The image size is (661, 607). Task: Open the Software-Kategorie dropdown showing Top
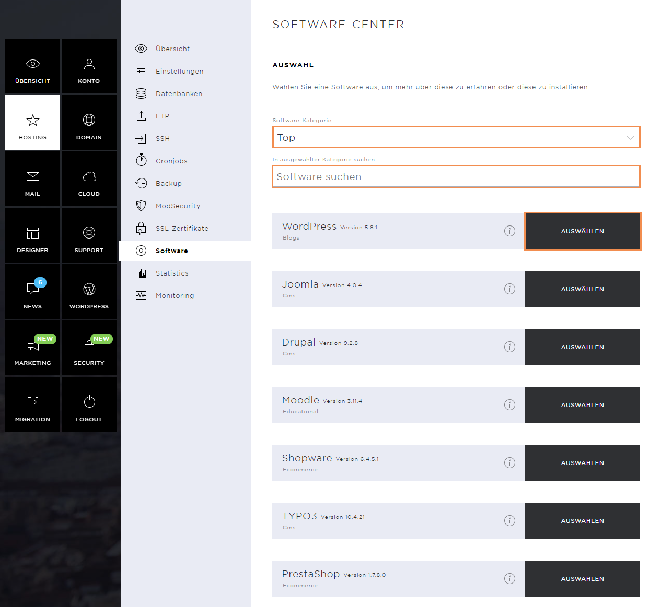coord(456,137)
